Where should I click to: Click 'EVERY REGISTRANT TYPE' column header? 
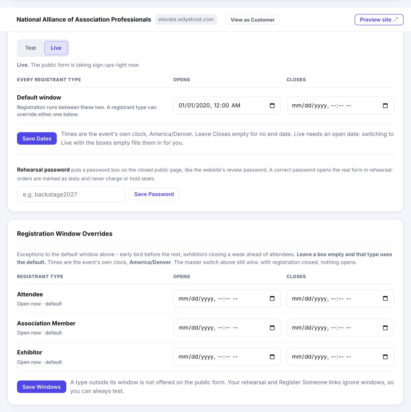(49, 80)
